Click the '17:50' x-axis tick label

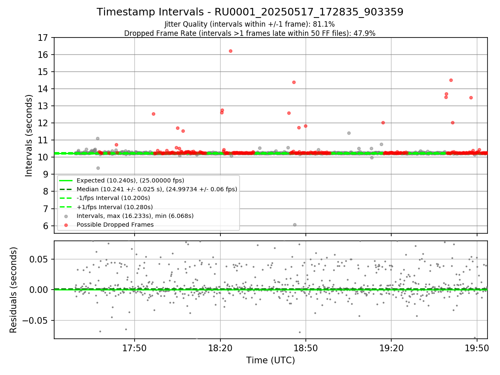pos(134,348)
